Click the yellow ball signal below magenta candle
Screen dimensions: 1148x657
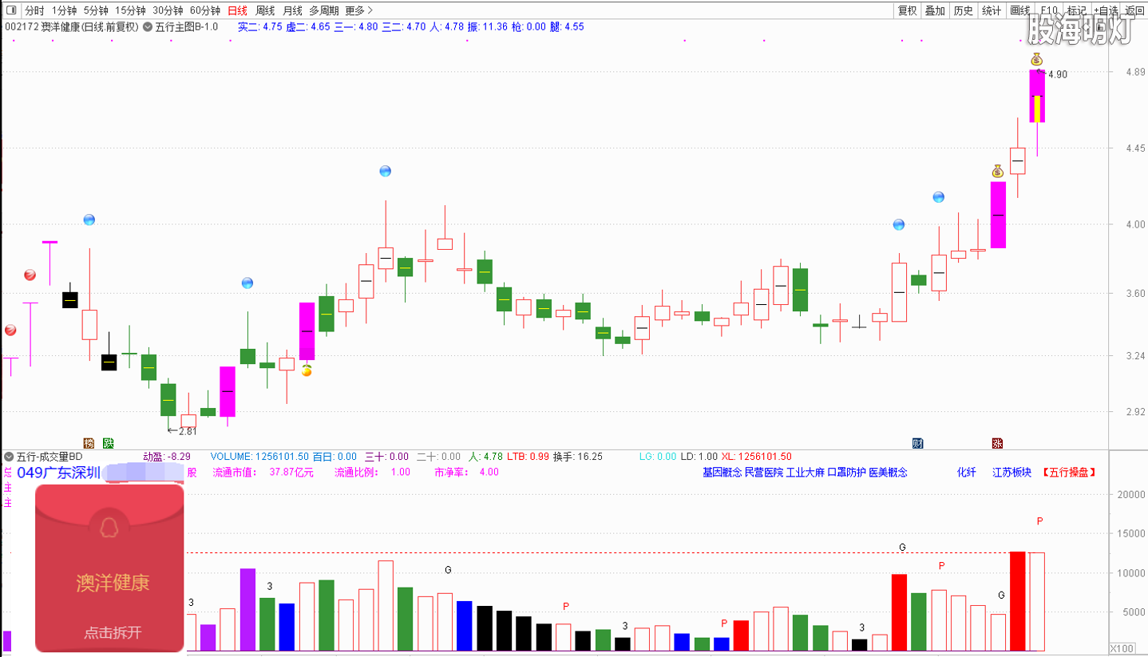point(307,370)
